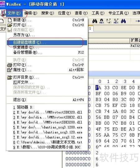Click hex byte BF in second row
This screenshot has width=140, height=168.
click(98, 94)
